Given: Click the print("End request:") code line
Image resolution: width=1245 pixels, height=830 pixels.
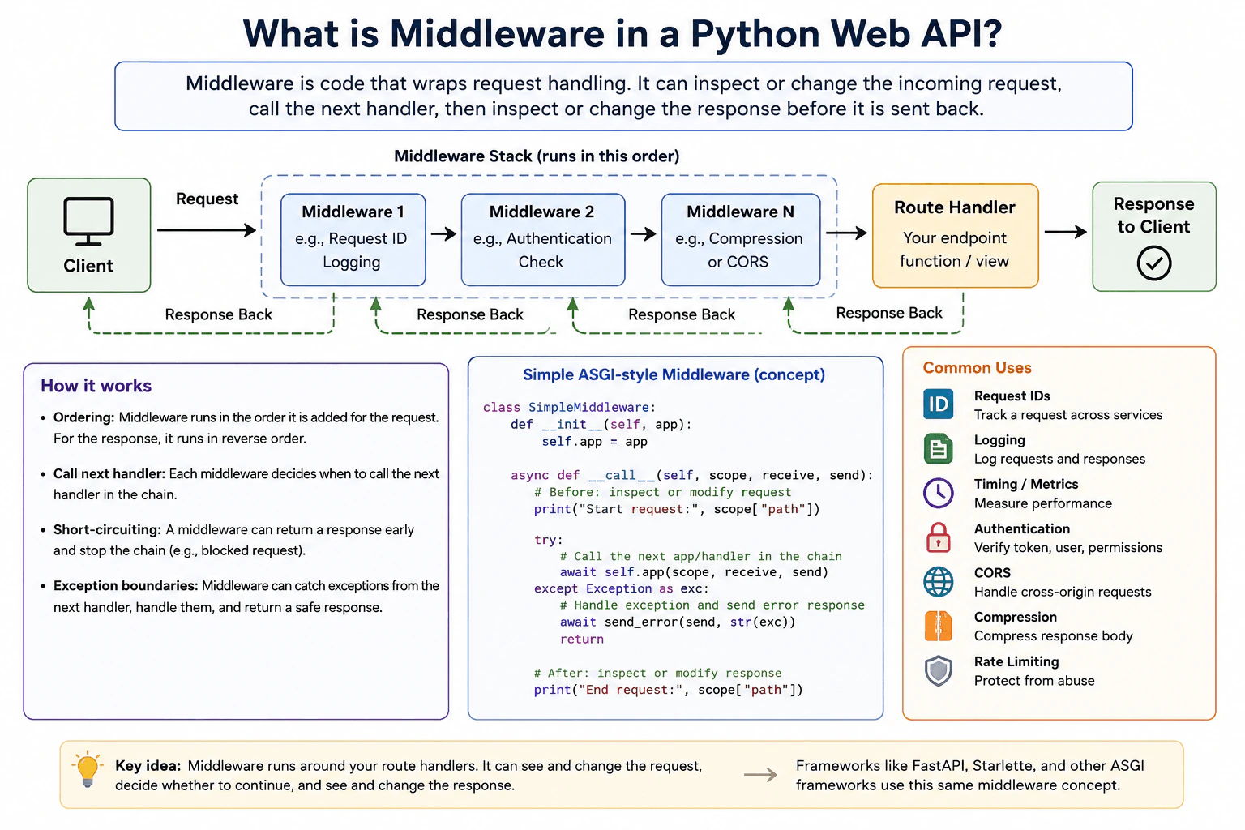Looking at the screenshot, I should point(668,690).
